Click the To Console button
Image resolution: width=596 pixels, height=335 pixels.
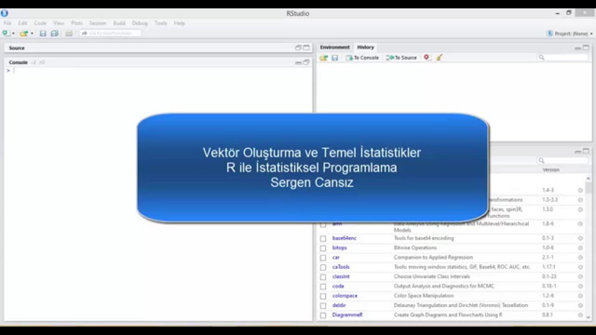click(362, 58)
